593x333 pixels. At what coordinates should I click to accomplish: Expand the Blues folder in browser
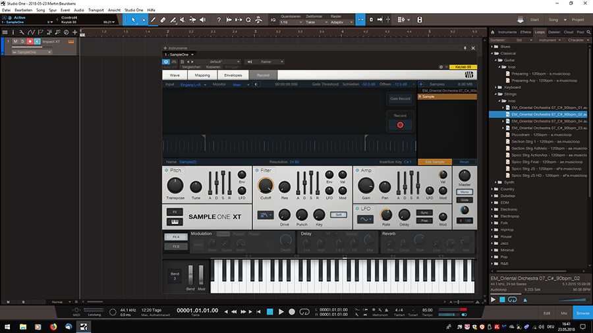[492, 47]
